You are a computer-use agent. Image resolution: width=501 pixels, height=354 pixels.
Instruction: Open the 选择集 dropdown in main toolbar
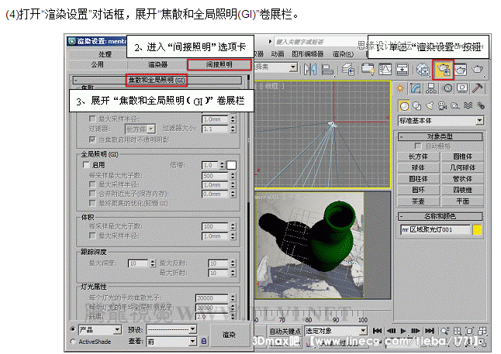pos(276,67)
